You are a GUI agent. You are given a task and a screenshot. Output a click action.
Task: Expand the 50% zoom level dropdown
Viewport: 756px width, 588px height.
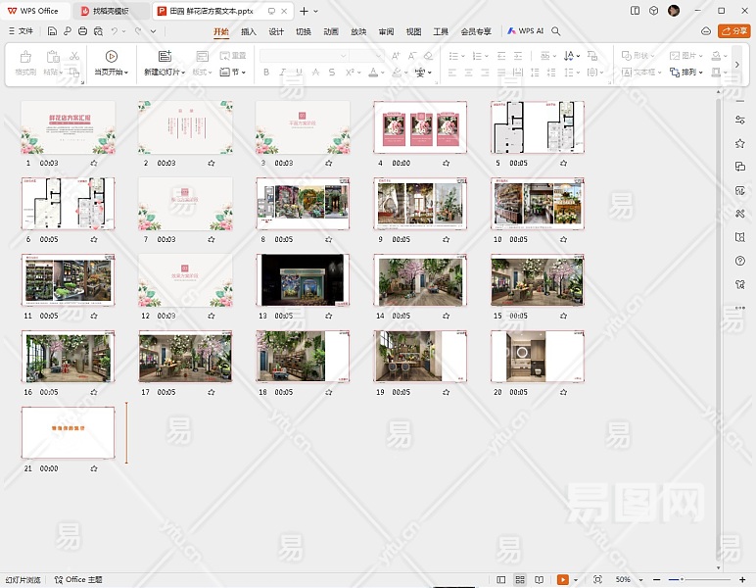click(640, 580)
